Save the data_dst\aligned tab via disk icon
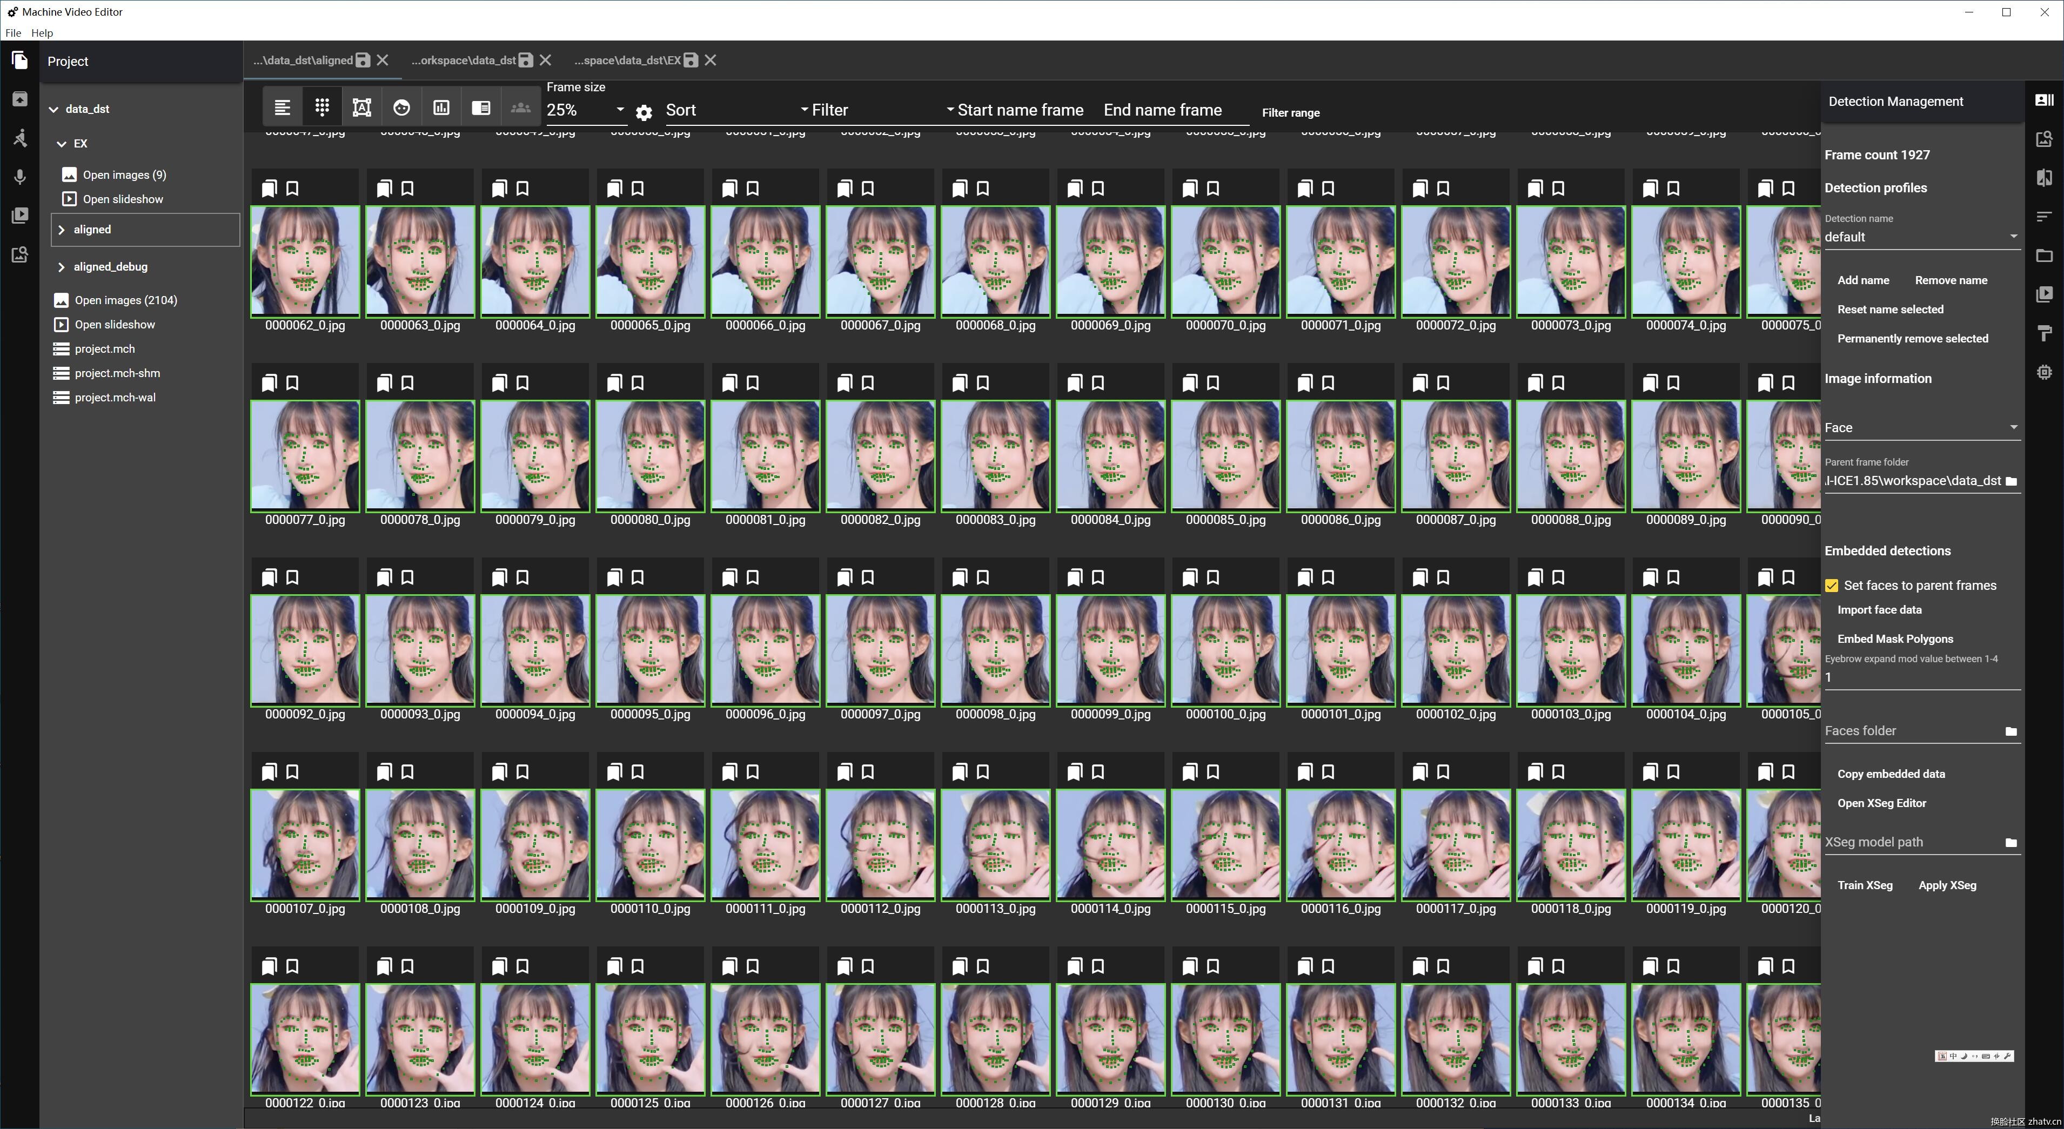2064x1129 pixels. [x=363, y=60]
